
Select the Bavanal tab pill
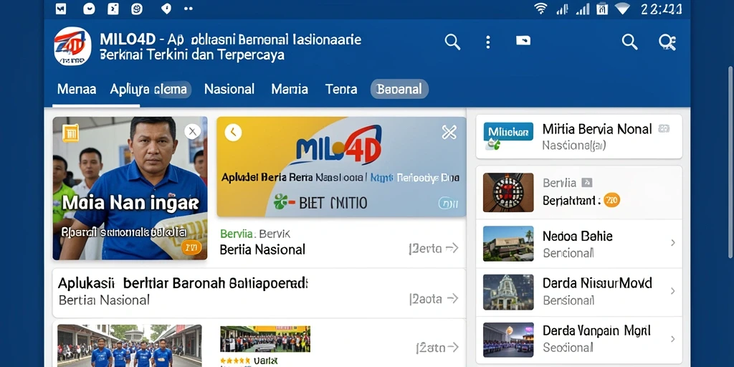click(x=399, y=89)
